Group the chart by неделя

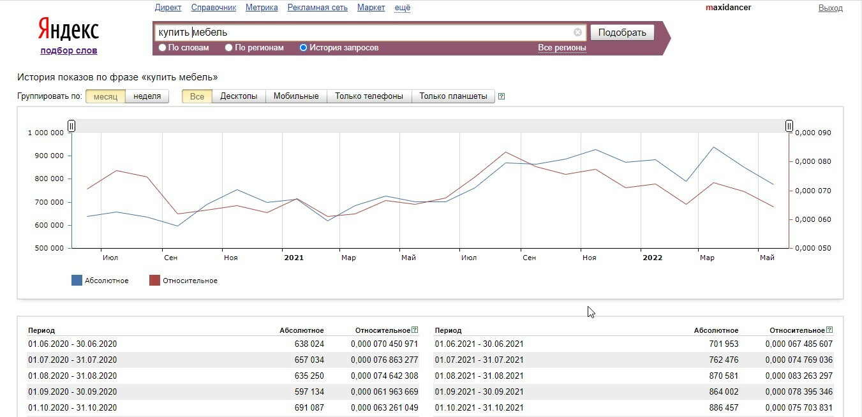pos(147,96)
